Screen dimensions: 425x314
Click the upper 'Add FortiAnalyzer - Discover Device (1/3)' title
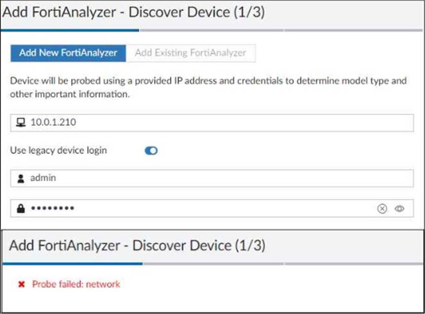pyautogui.click(x=134, y=12)
